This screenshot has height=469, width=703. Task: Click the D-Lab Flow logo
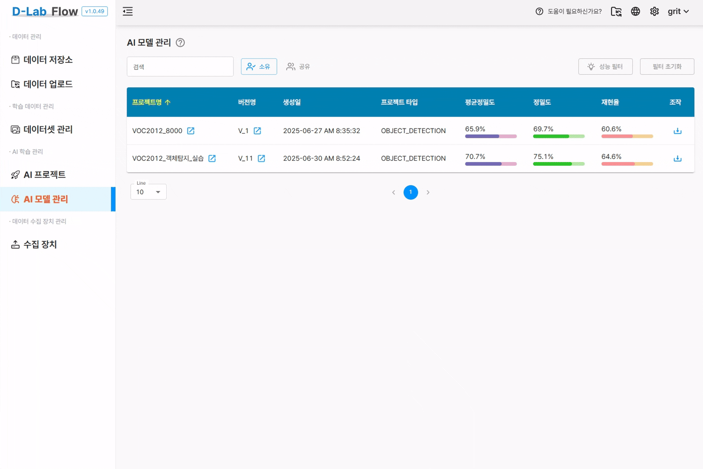45,11
